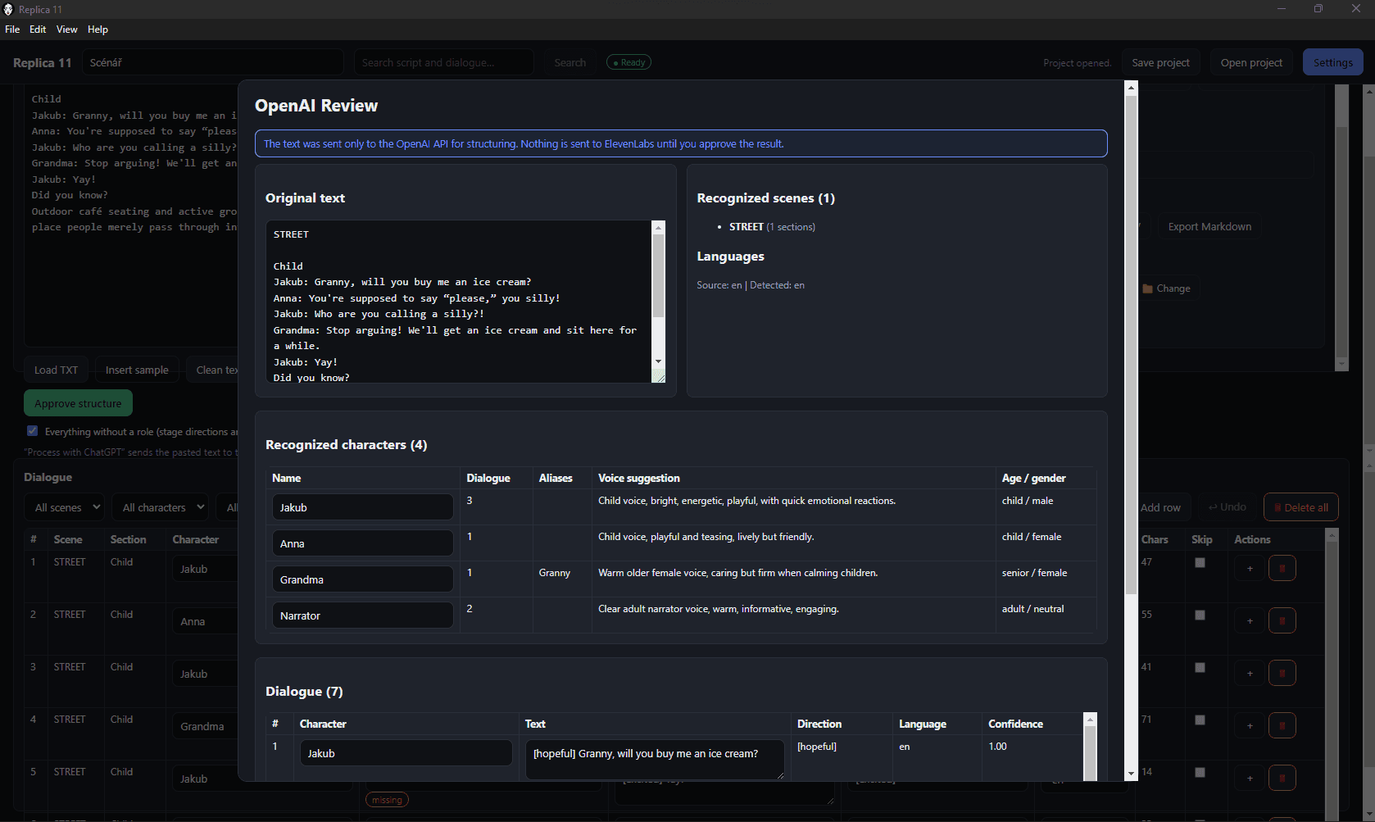The height and width of the screenshot is (822, 1375).
Task: Click the '[hopeful] Granny, will you buy' text field
Action: (655, 759)
